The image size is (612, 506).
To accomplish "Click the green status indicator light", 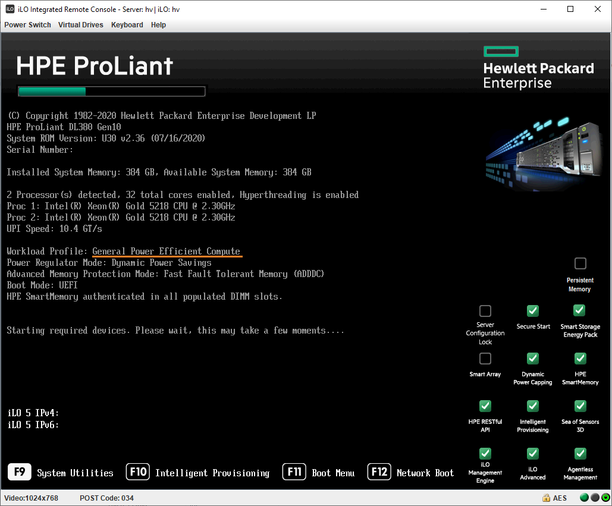I will [584, 498].
